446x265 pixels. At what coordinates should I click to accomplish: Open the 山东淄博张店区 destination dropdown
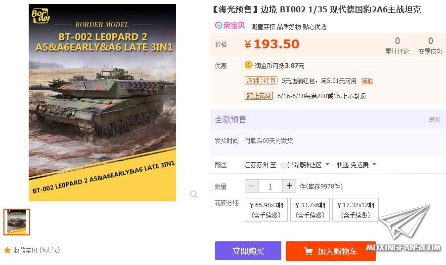[x=305, y=165]
